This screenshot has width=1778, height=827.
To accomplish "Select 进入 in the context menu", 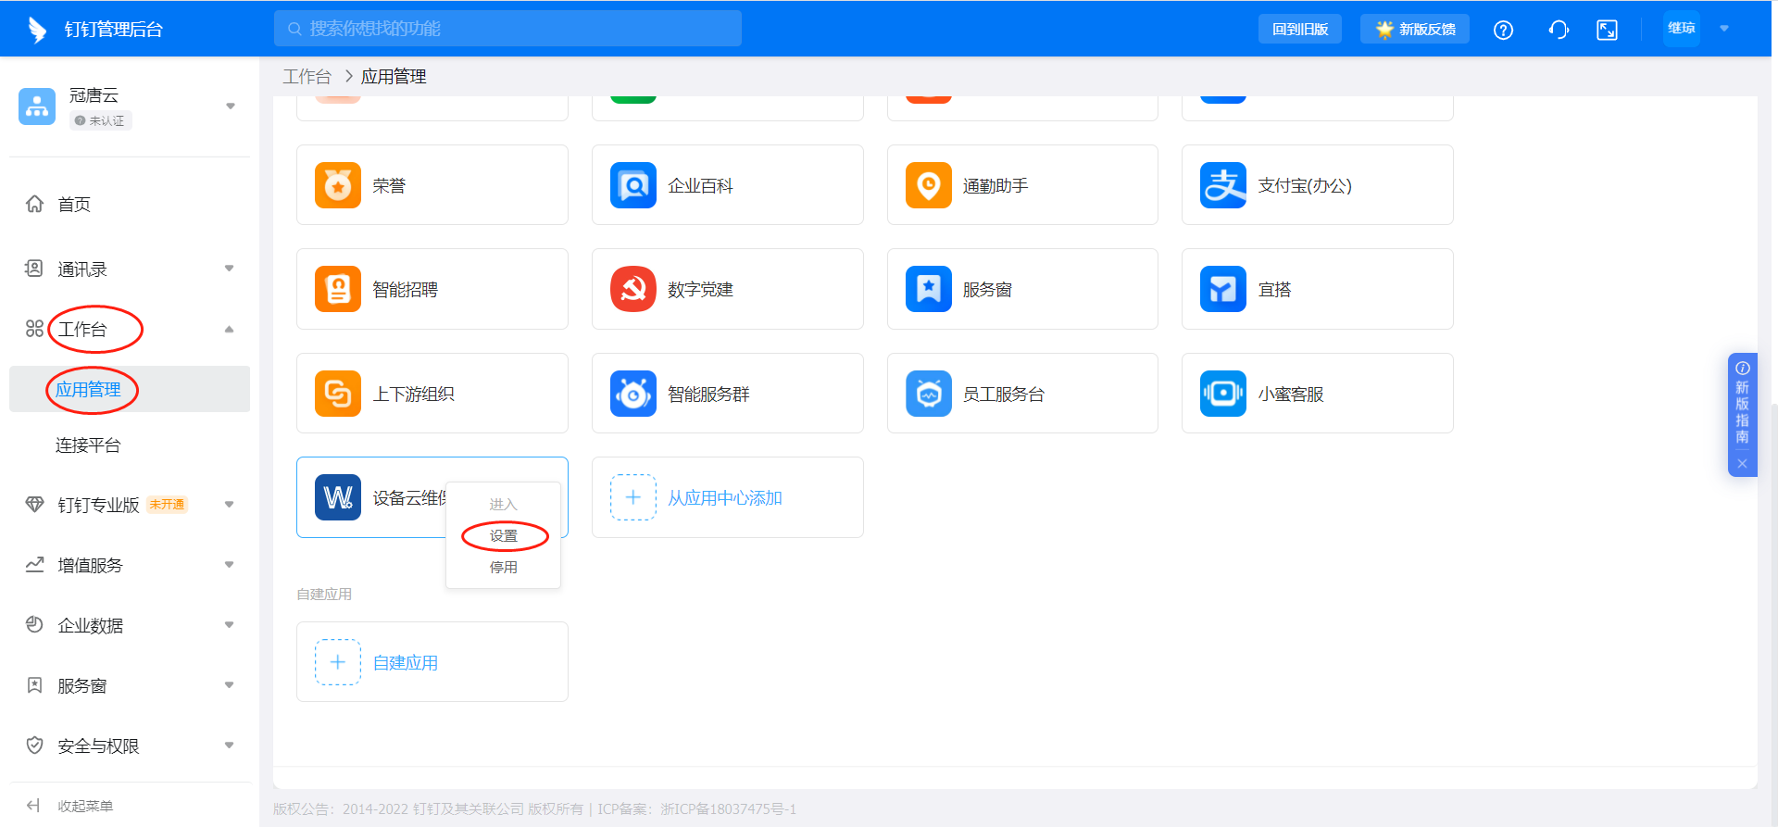I will click(503, 505).
